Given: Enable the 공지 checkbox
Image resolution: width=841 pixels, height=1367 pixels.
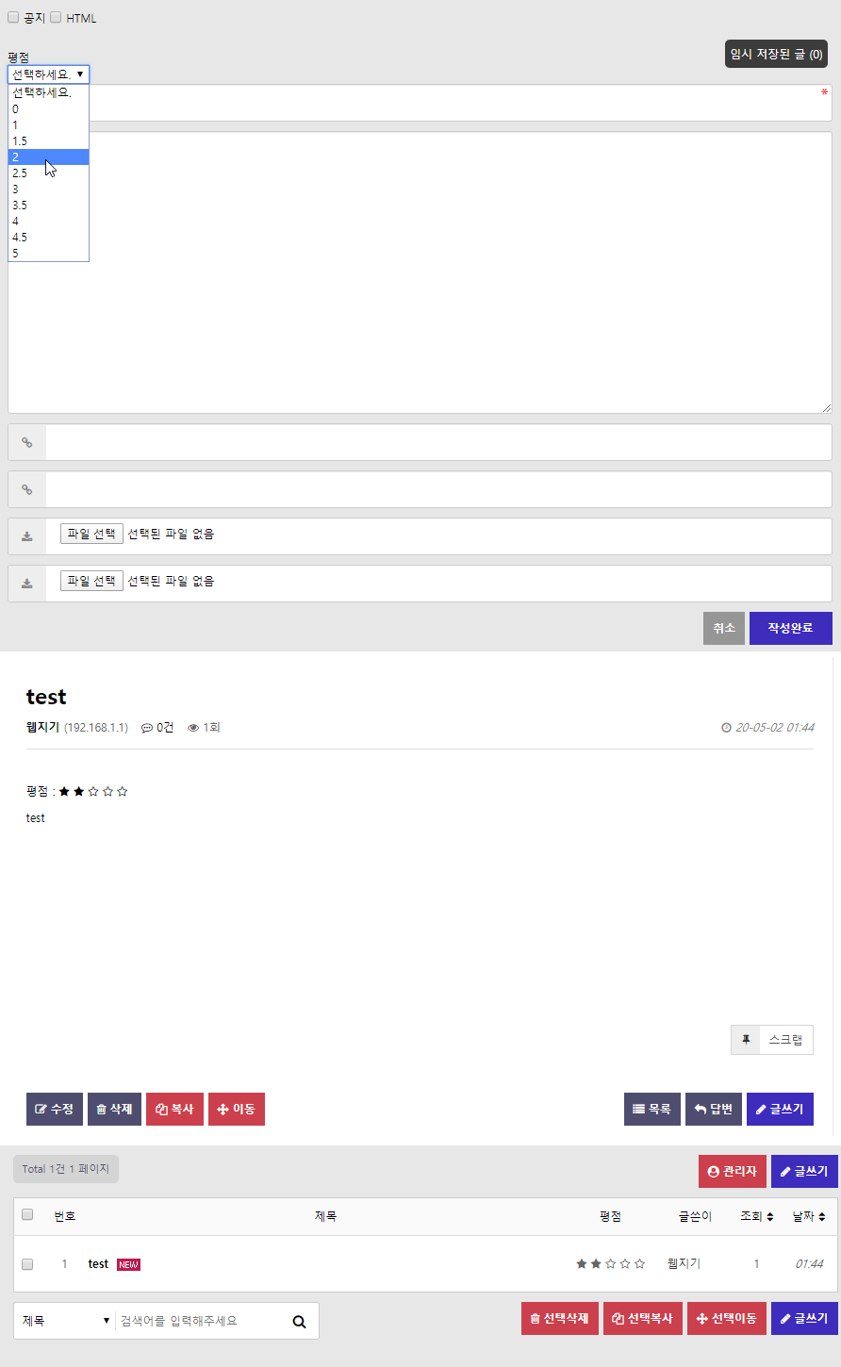Looking at the screenshot, I should coord(13,17).
